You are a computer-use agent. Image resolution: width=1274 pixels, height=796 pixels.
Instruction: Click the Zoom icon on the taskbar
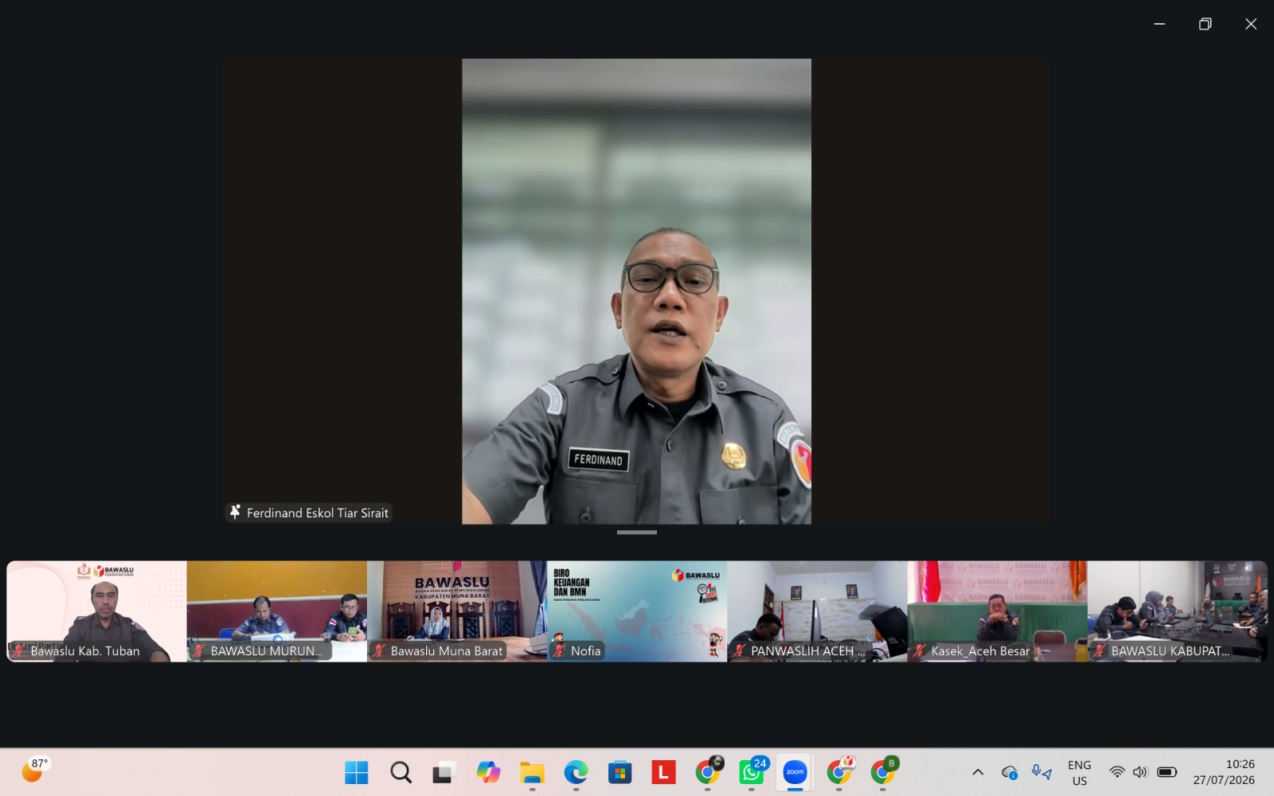[x=795, y=772]
